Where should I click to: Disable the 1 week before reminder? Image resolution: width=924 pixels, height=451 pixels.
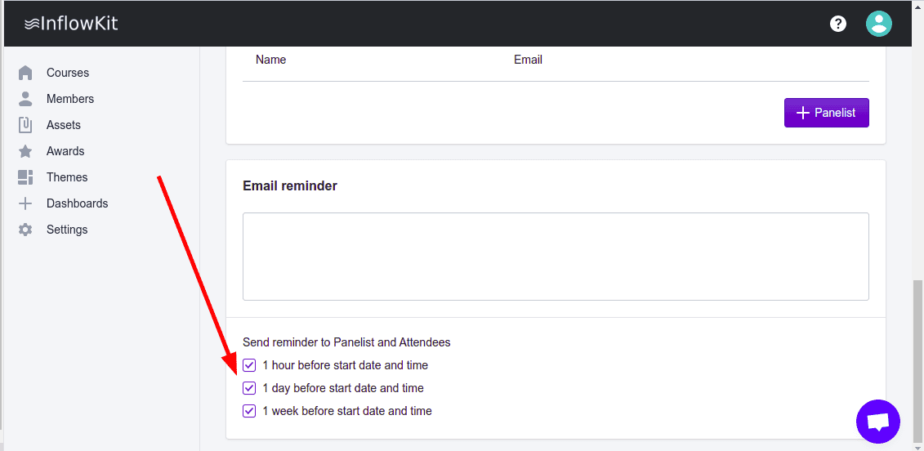pyautogui.click(x=249, y=411)
